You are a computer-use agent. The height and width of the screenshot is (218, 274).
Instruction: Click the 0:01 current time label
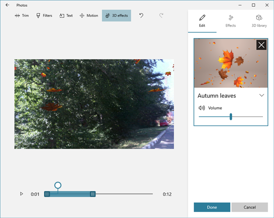[35, 194]
